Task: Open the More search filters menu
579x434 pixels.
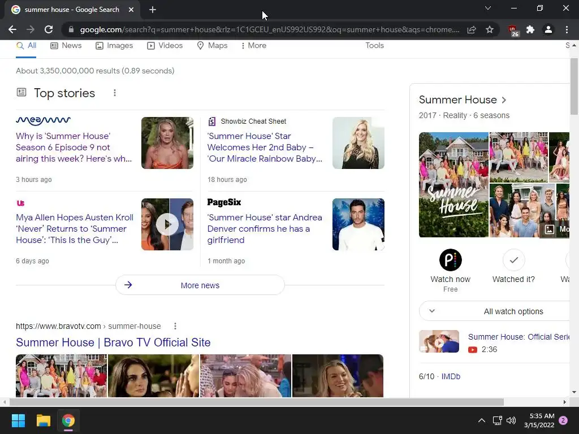Action: [254, 45]
